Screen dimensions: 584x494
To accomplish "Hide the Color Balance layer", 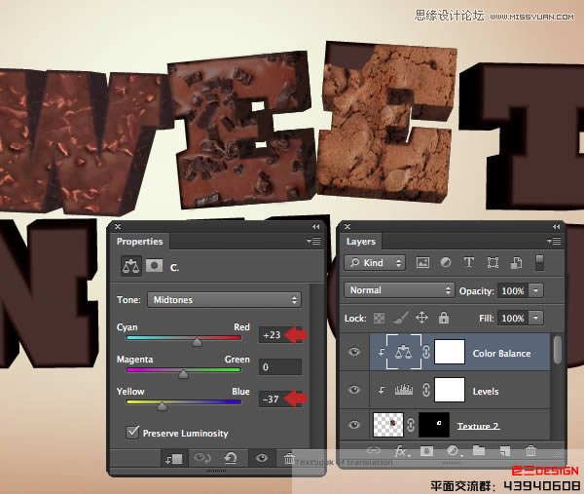I will point(354,352).
